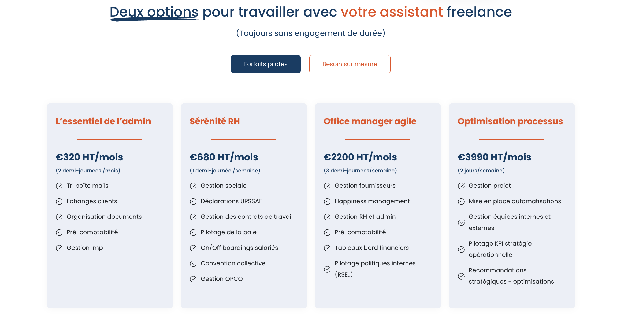Screen dimensions: 639x324
Task: Click check icon beside Gestion sociale
Action: [x=193, y=186]
